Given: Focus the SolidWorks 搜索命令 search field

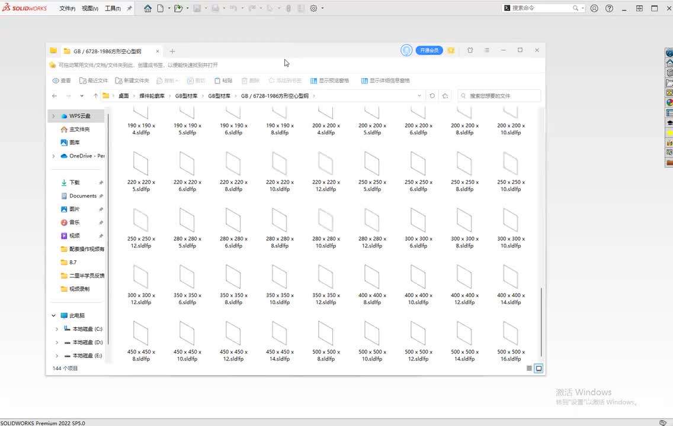Looking at the screenshot, I should click(543, 8).
